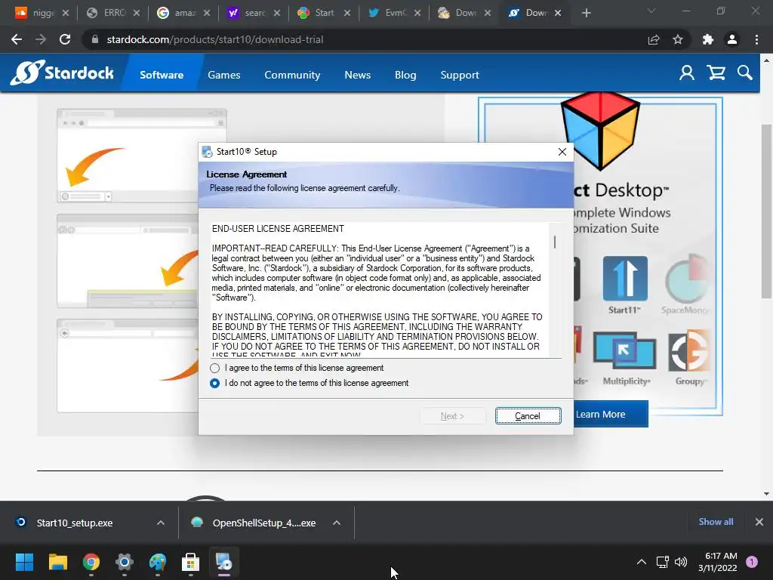Open the clock showing 6:17 AM
Viewport: 773px width, 580px height.
tap(718, 562)
